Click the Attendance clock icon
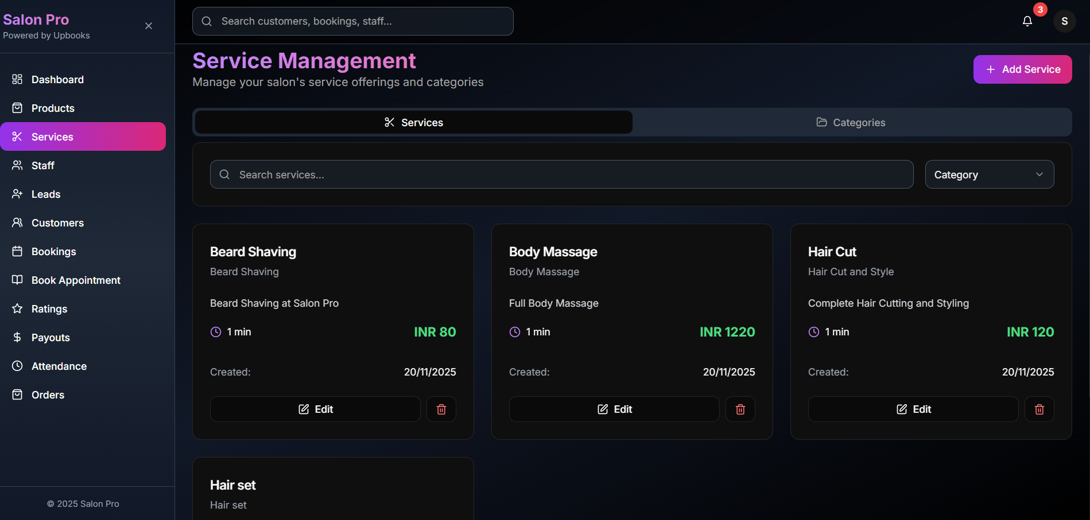This screenshot has height=520, width=1090. 17,366
